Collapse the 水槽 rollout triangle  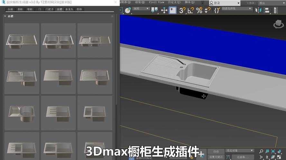5,16
